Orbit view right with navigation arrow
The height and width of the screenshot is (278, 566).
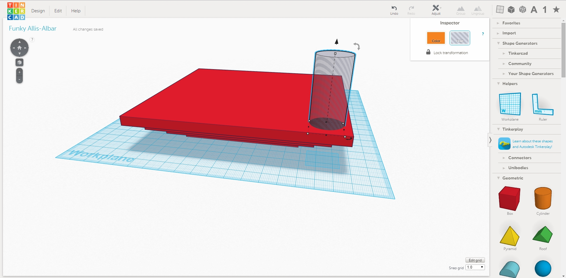25,48
